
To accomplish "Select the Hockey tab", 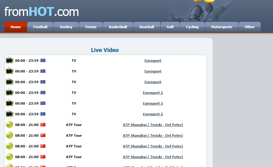I will point(66,27).
